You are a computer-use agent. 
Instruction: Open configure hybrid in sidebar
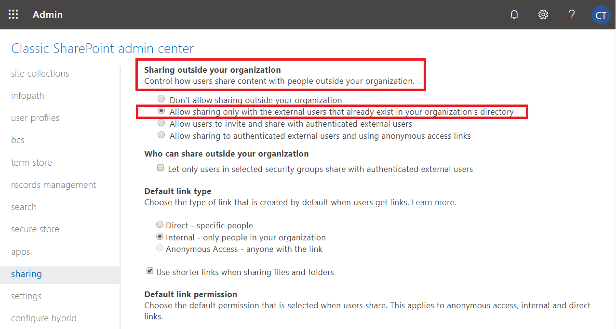click(44, 318)
